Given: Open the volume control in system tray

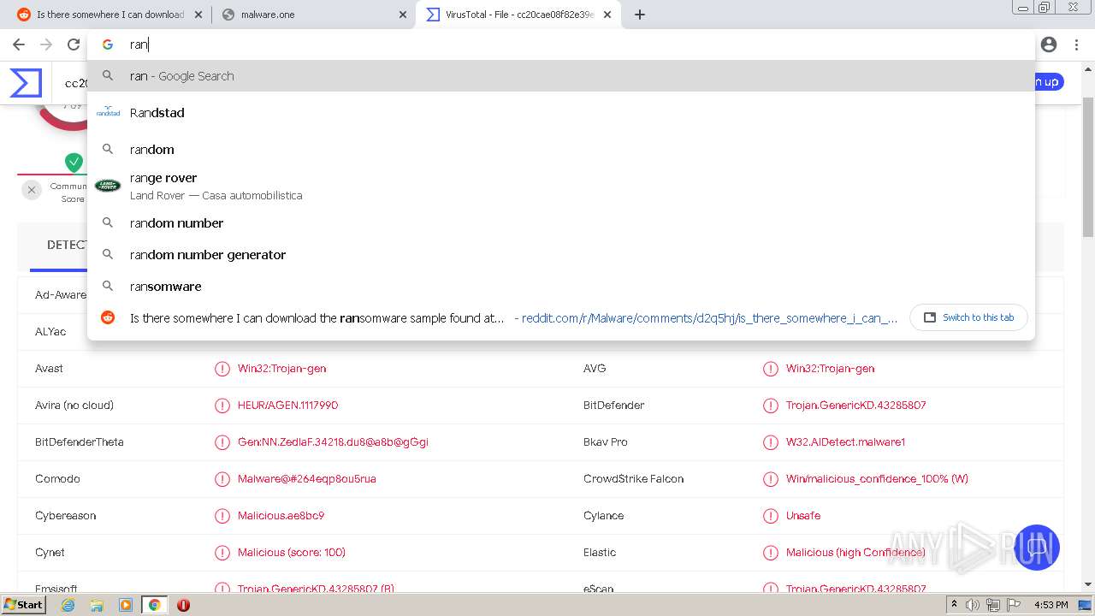Looking at the screenshot, I should (x=973, y=605).
